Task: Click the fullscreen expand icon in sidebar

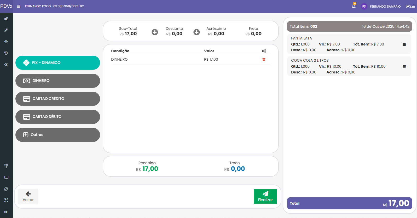Action: point(6,200)
